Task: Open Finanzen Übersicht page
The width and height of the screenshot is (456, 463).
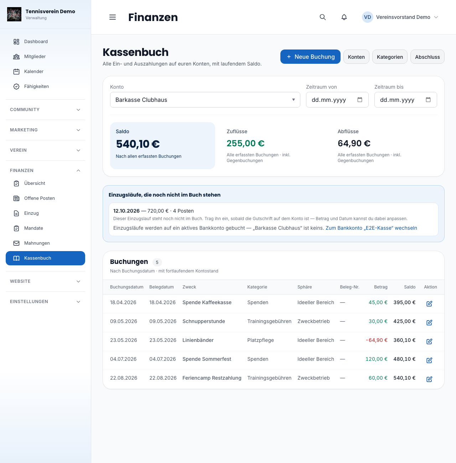Action: click(45, 183)
